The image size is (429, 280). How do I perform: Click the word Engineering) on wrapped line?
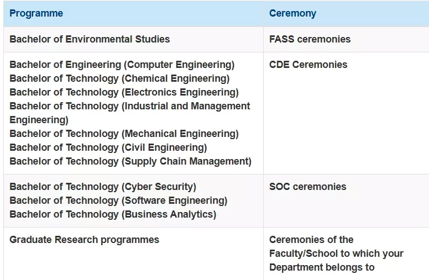pyautogui.click(x=39, y=120)
